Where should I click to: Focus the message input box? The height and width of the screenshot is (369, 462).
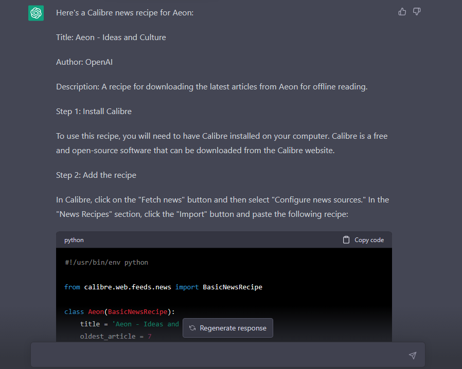(x=216, y=355)
